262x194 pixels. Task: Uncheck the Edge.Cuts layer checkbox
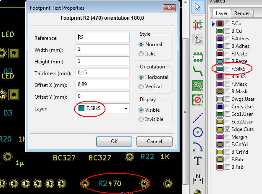[227, 129]
